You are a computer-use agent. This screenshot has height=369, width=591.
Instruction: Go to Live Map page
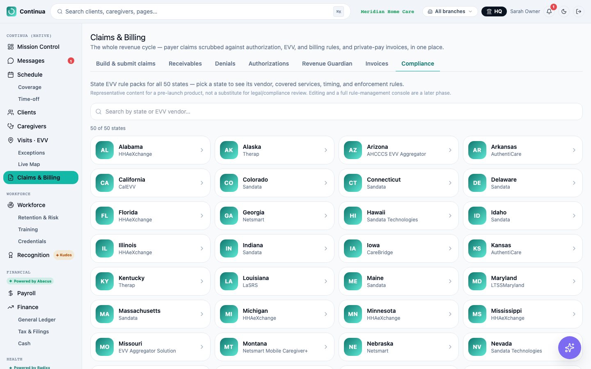click(29, 164)
